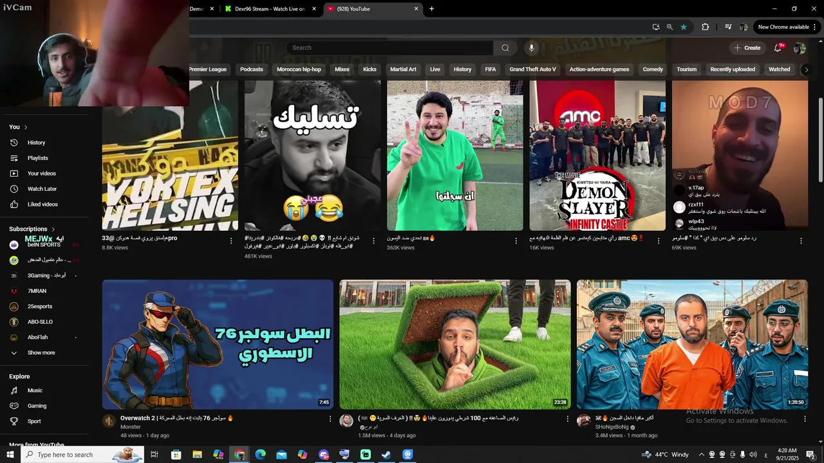This screenshot has width=824, height=463.
Task: Open Overwatch Soldier 76 video thumbnail
Action: pyautogui.click(x=218, y=344)
